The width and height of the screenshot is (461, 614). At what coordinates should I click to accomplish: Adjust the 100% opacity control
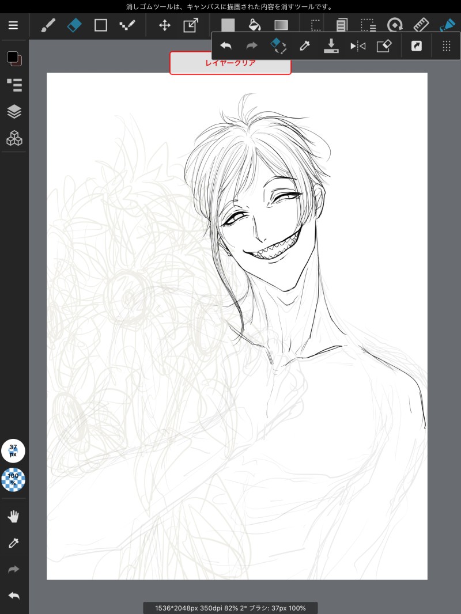coord(13,479)
